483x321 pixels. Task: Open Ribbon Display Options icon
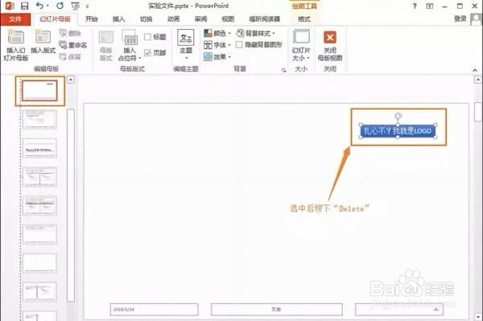tap(429, 6)
